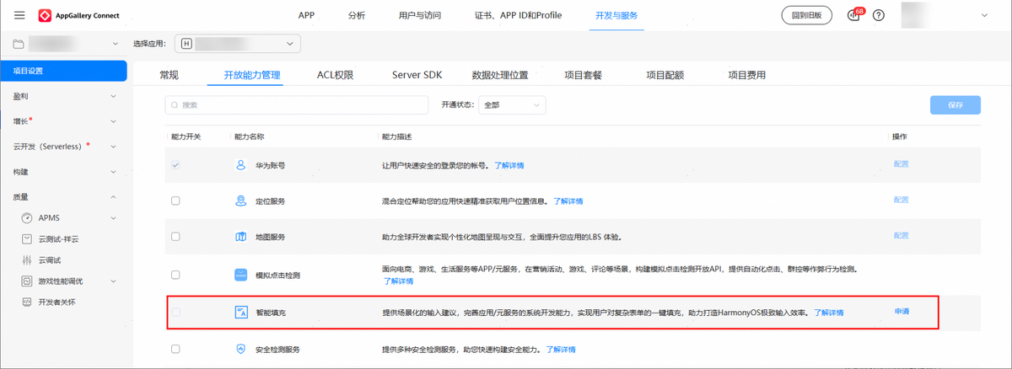Image resolution: width=1012 pixels, height=369 pixels.
Task: Click the 回到旧版 button
Action: (x=806, y=15)
